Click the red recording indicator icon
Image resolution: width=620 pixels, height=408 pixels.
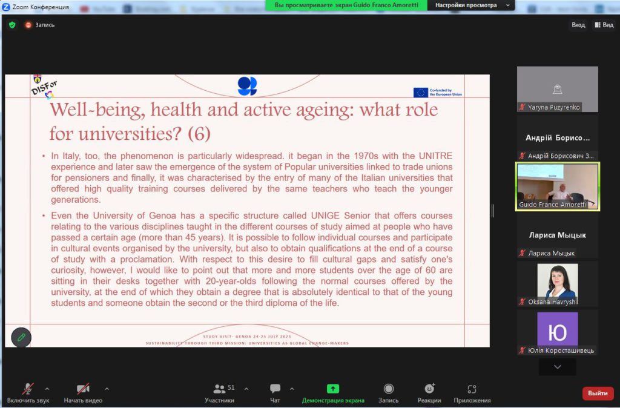tap(28, 25)
